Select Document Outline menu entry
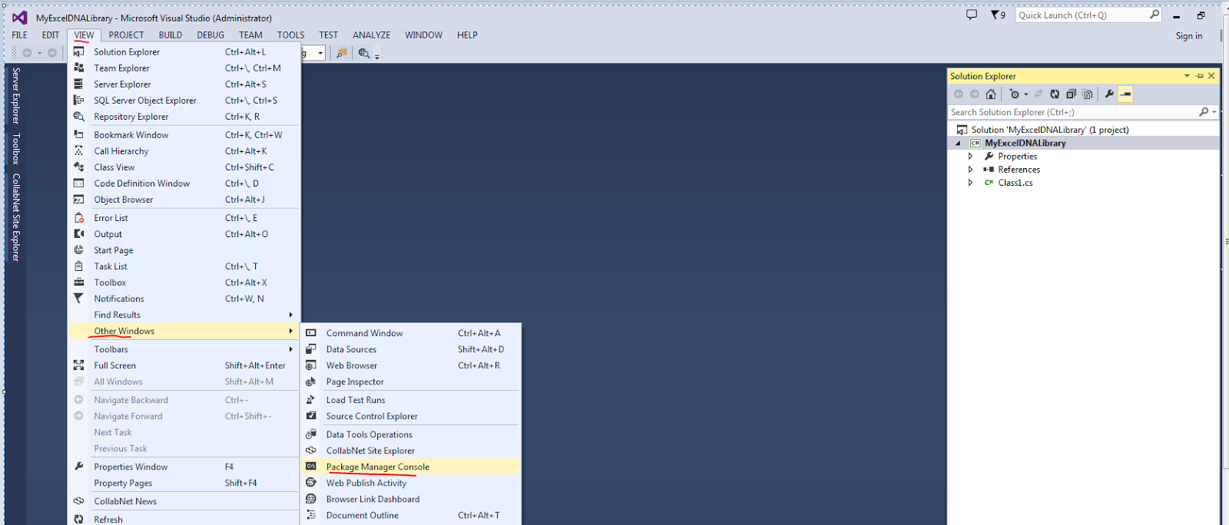1229x525 pixels. pos(411,515)
